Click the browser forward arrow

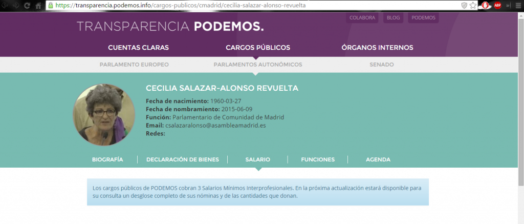(16, 5)
